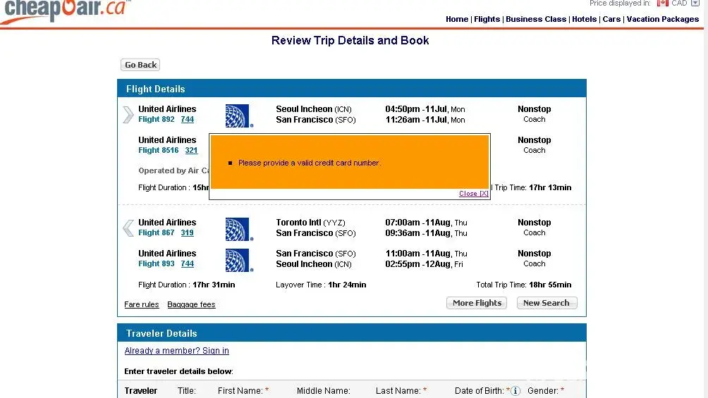Click 'Total Trip Time: 18hr 55min' text
Image resolution: width=708 pixels, height=398 pixels.
click(x=524, y=285)
